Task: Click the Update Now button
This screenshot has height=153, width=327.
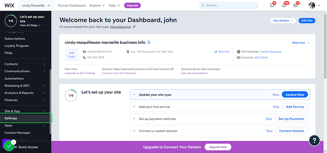Action: 295,95
